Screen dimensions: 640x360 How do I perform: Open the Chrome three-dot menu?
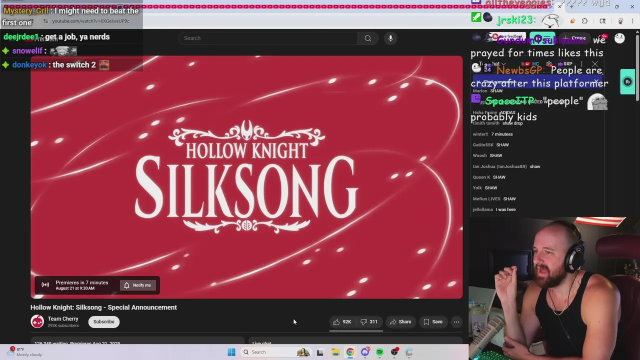coord(632,21)
